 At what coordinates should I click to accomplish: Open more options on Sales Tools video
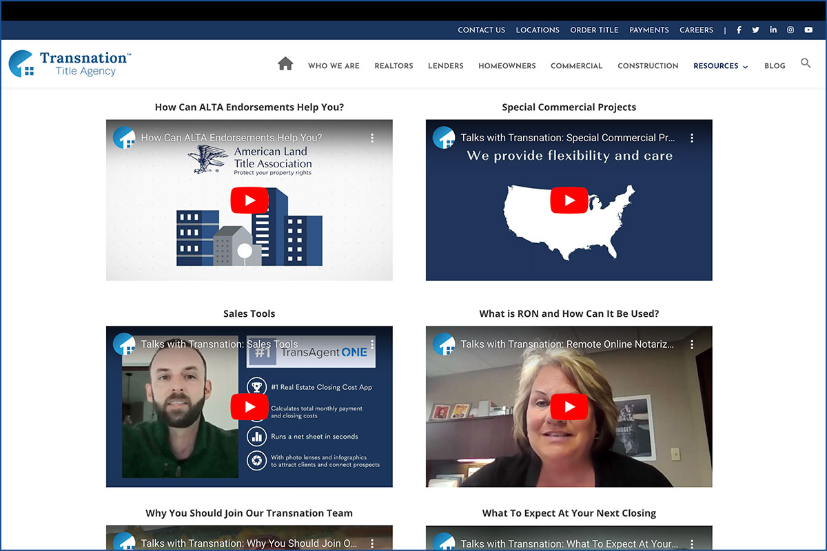coord(372,344)
